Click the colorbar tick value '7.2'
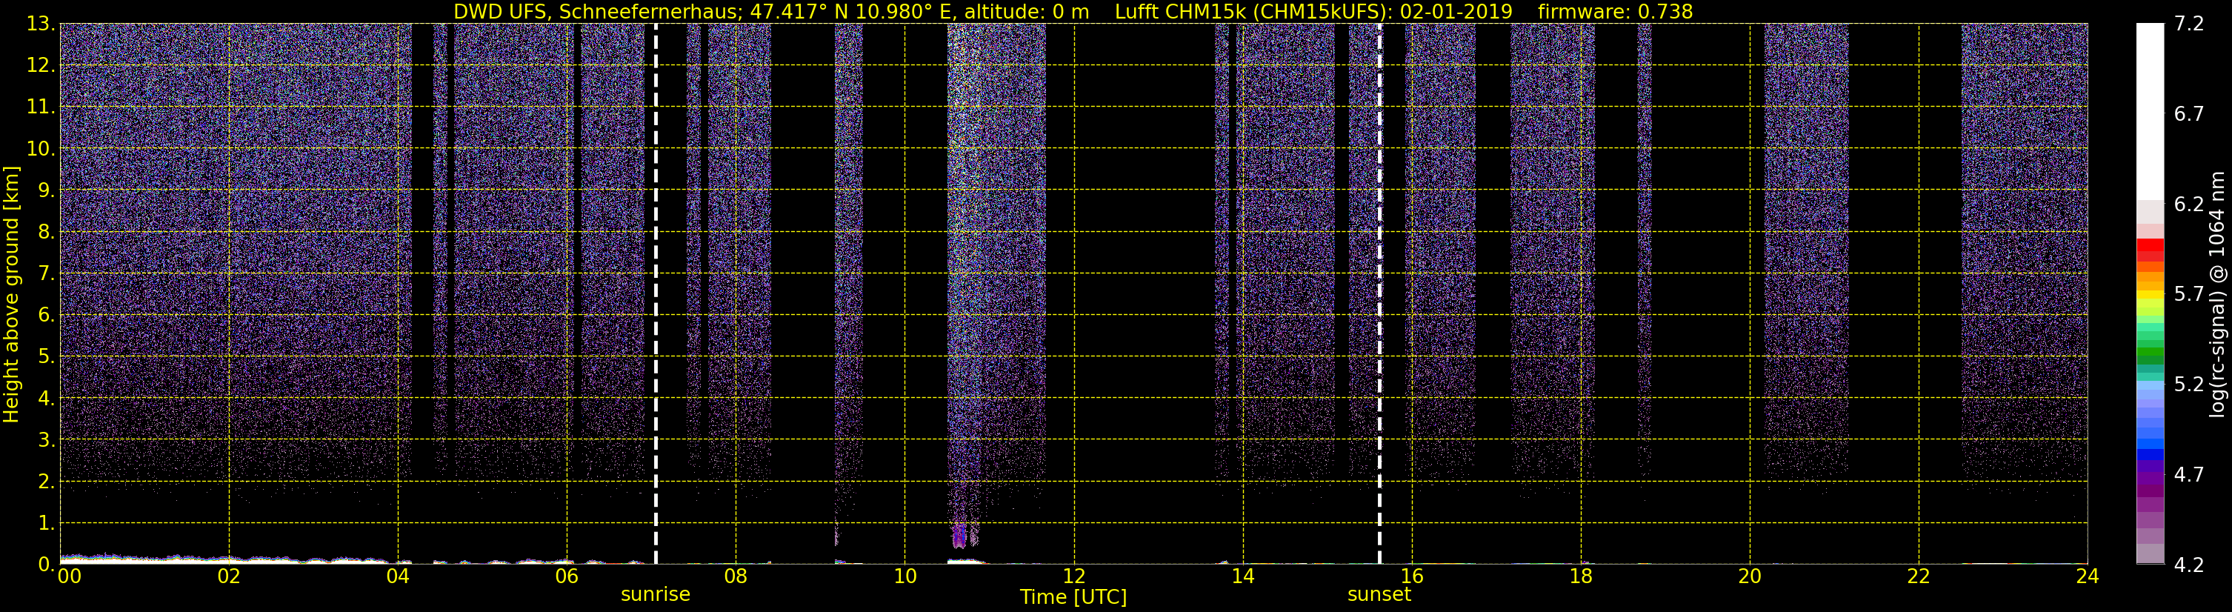 (x=2188, y=24)
